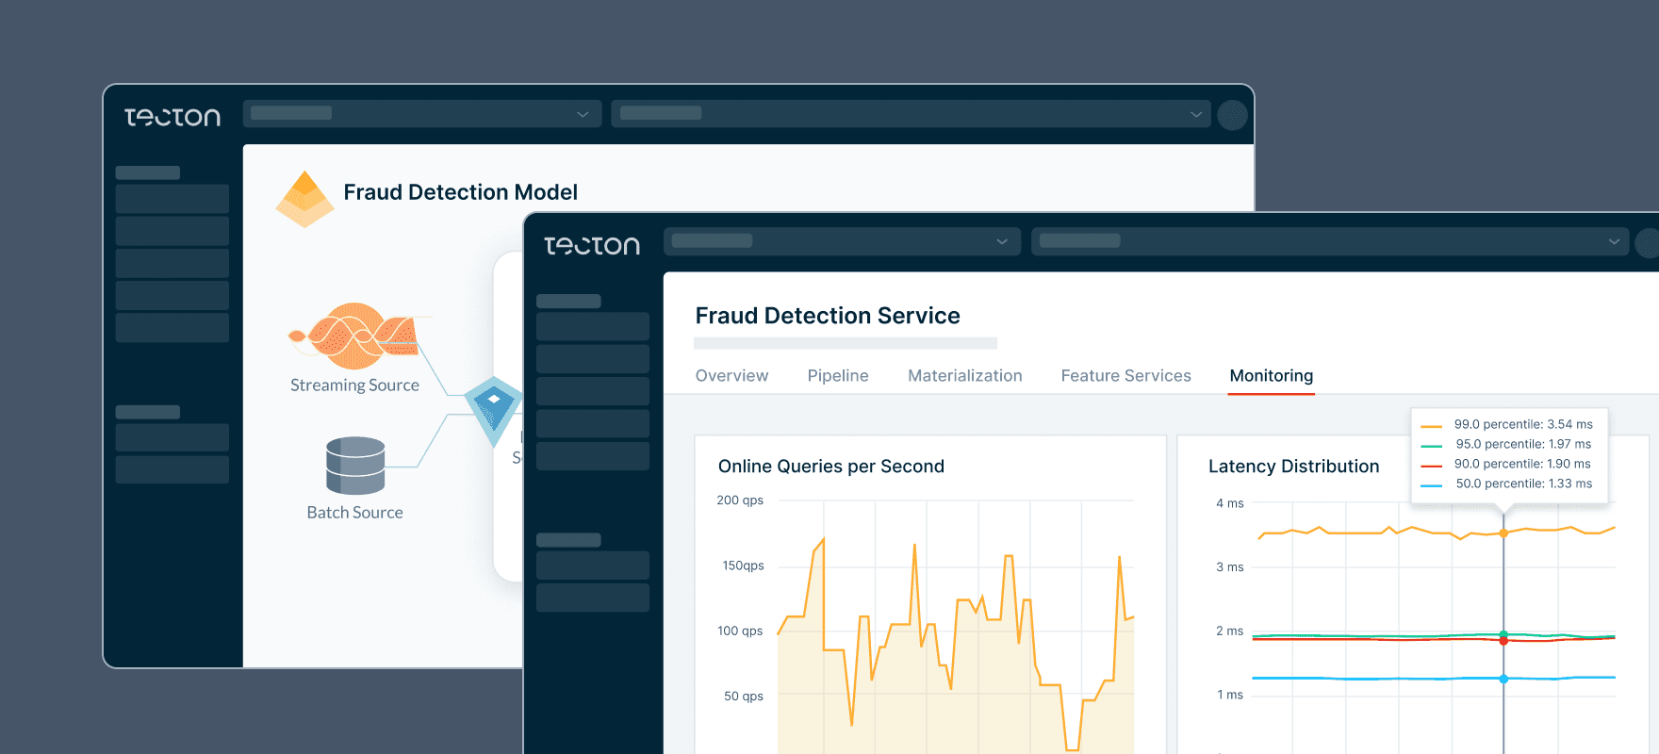Click the 100 qps axis label
Viewport: 1659px width, 754px height.
point(740,631)
